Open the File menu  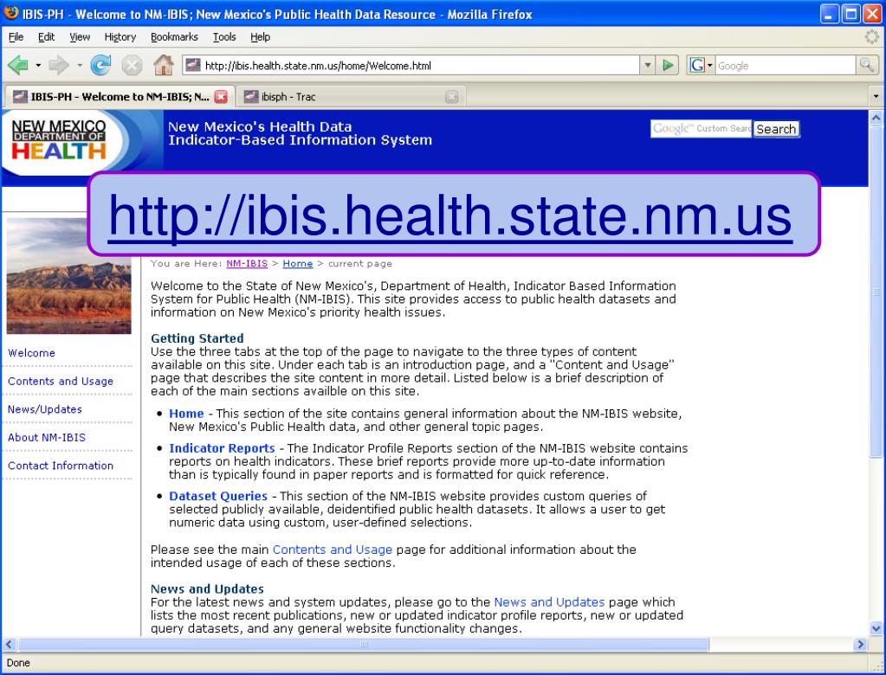(16, 36)
